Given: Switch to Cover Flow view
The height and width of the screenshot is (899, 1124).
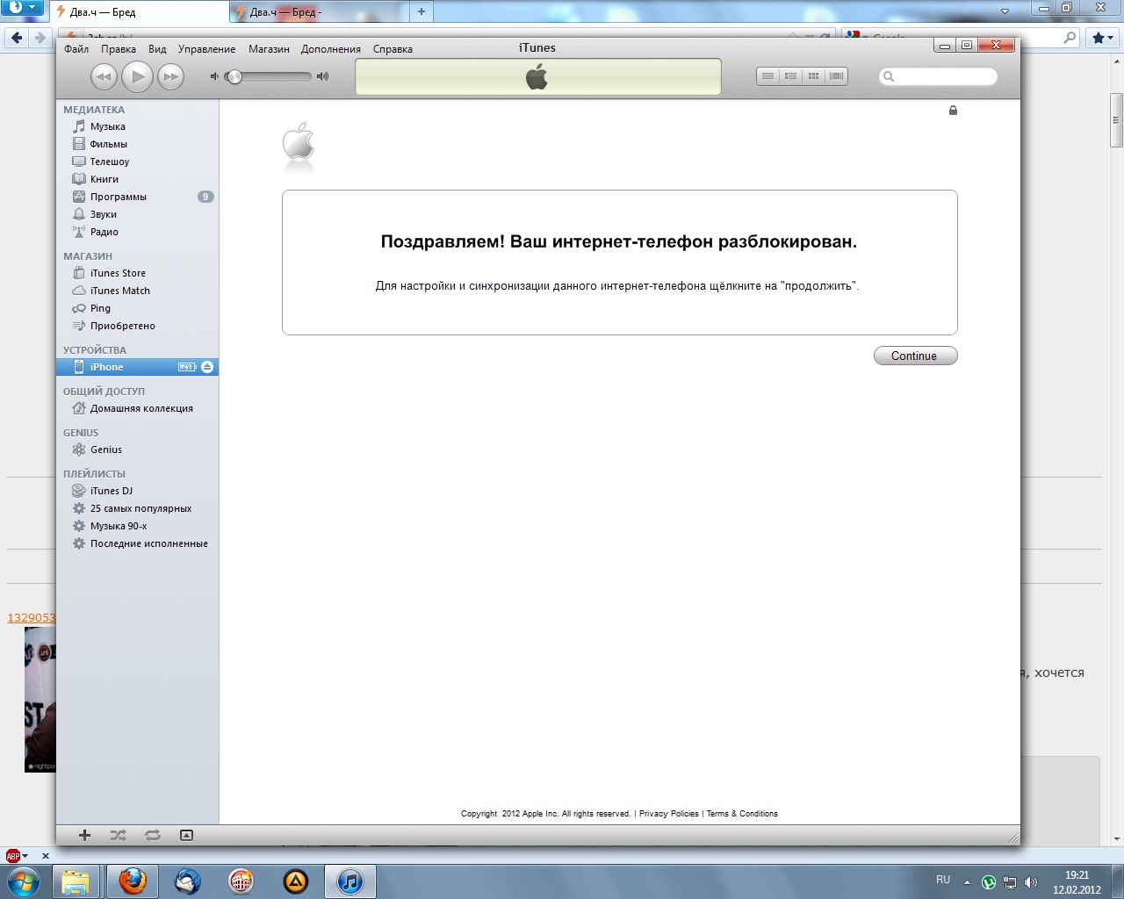Looking at the screenshot, I should click(x=836, y=76).
